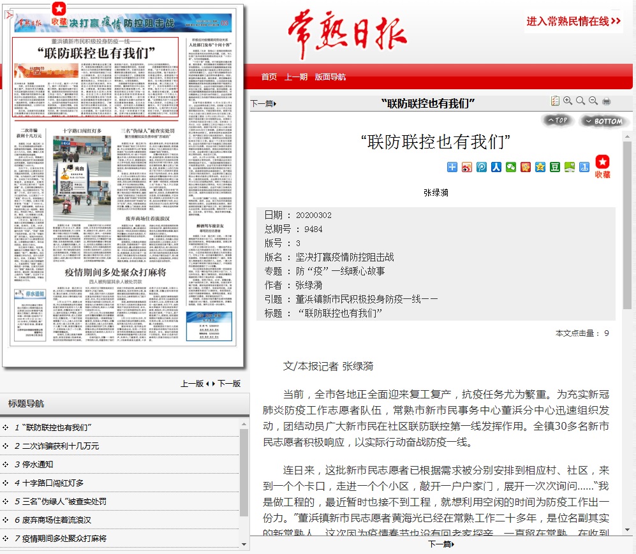Viewport: 636px width, 554px height.
Task: Click the 专题 value 防"疫"一线暖心故事
Action: (340, 271)
